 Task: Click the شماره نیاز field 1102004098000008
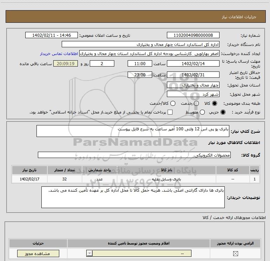coord(193,35)
